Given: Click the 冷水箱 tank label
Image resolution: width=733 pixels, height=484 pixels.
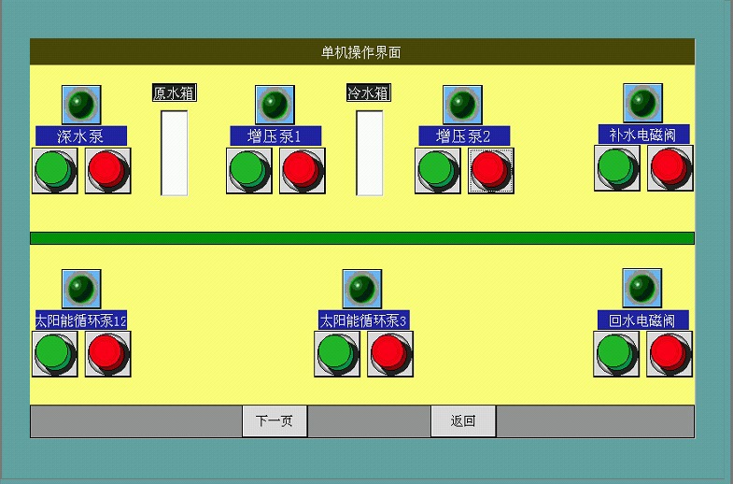Looking at the screenshot, I should [x=369, y=93].
